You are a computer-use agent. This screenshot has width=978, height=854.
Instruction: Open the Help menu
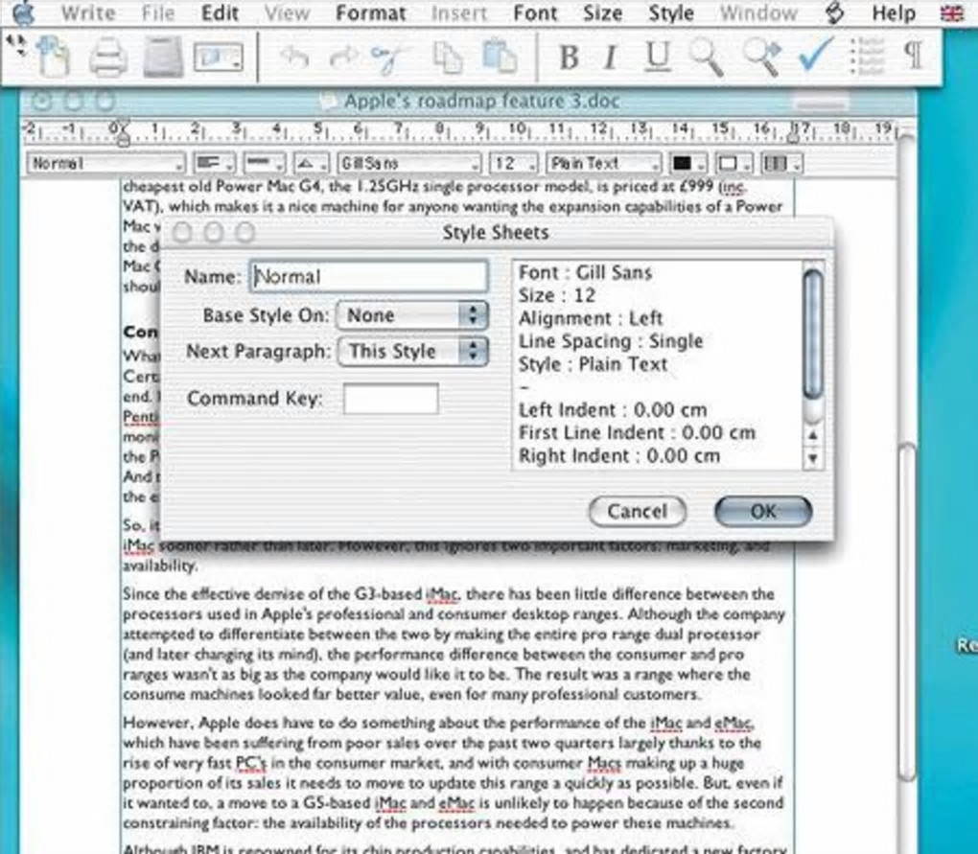(894, 13)
